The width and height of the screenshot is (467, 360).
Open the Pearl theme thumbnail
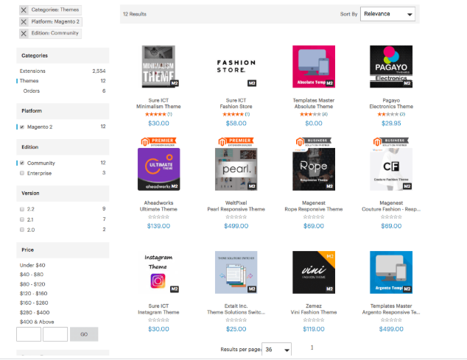tap(236, 169)
